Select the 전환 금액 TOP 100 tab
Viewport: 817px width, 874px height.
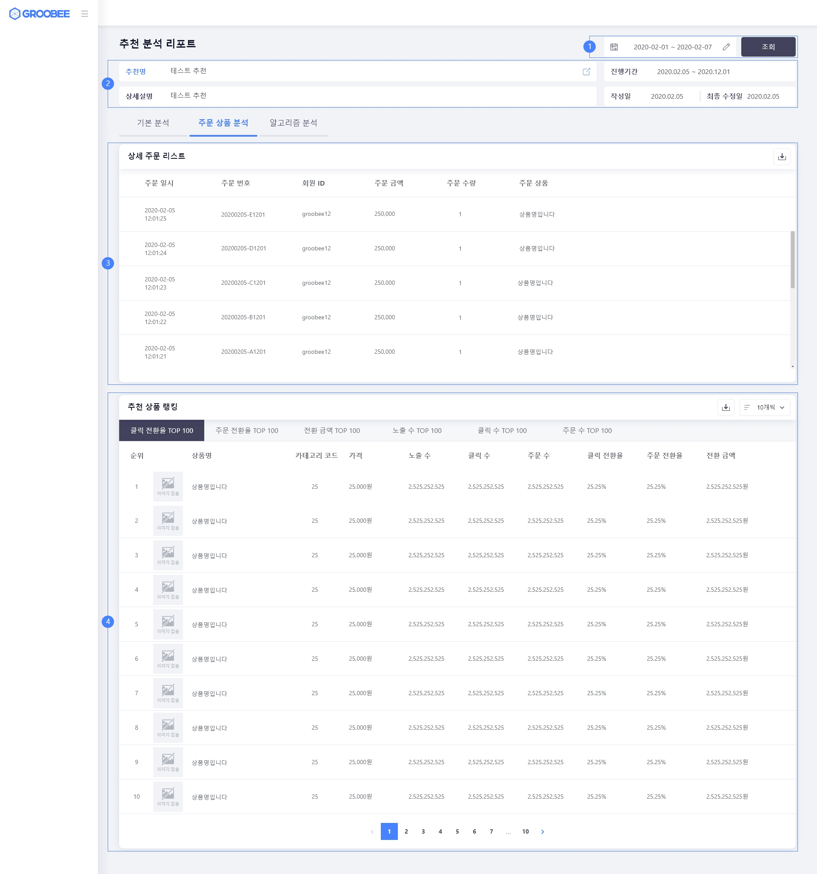332,430
